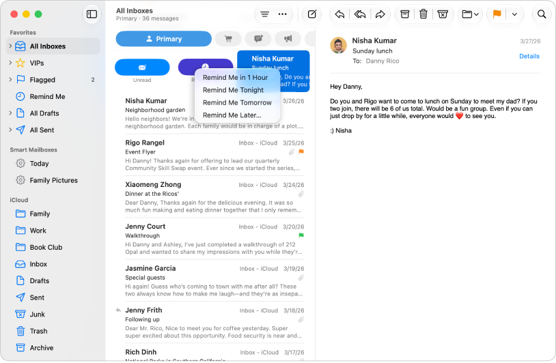
Task: Click Nisha Kumar's avatar photo
Action: click(x=338, y=45)
